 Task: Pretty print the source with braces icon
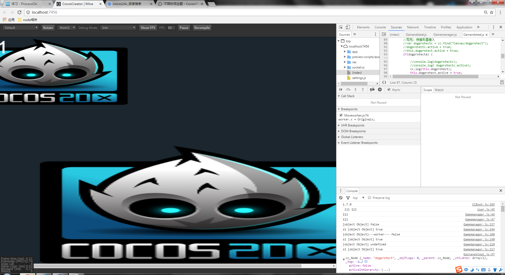384,82
